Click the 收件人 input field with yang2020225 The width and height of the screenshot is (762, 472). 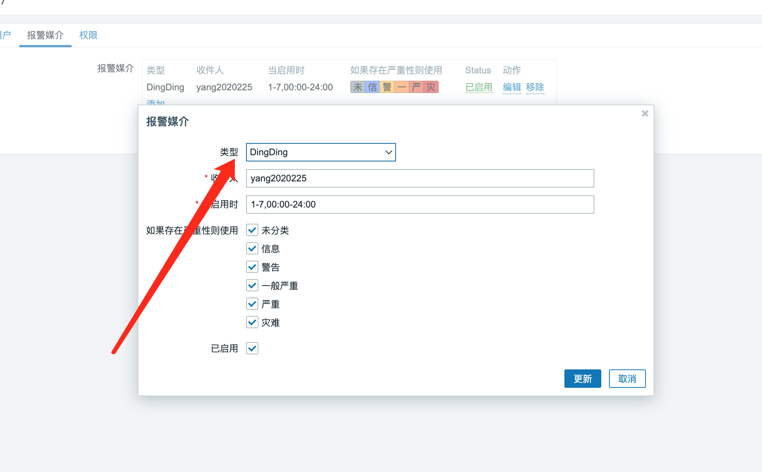point(420,178)
